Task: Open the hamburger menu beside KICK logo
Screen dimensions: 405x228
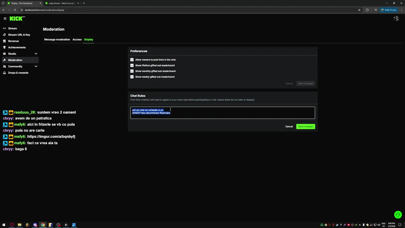Action: pos(5,19)
